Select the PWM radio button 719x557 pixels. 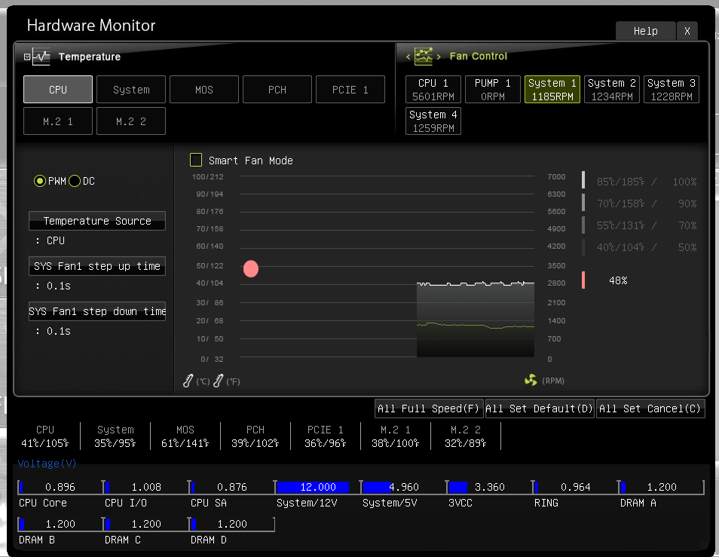coord(40,181)
